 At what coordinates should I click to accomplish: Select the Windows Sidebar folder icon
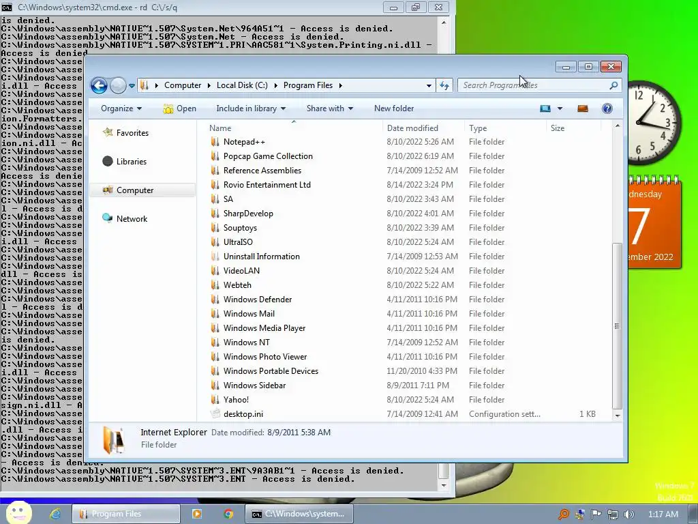click(215, 385)
